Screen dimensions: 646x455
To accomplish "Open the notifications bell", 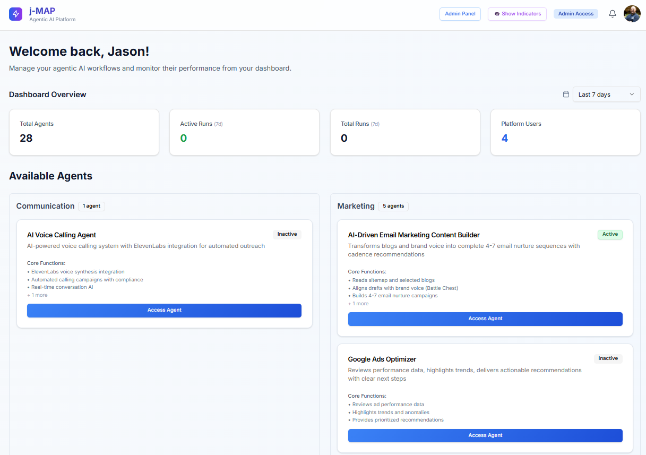I will pos(612,13).
